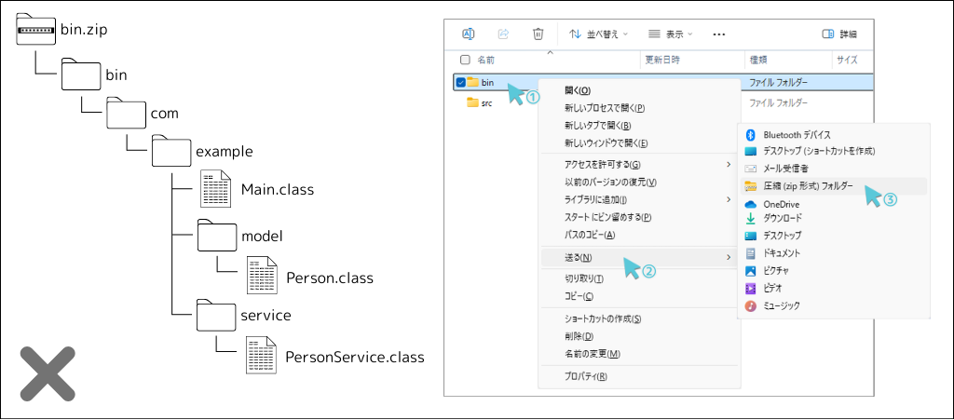Click the 更新日時 column header
The image size is (954, 420).
click(662, 60)
